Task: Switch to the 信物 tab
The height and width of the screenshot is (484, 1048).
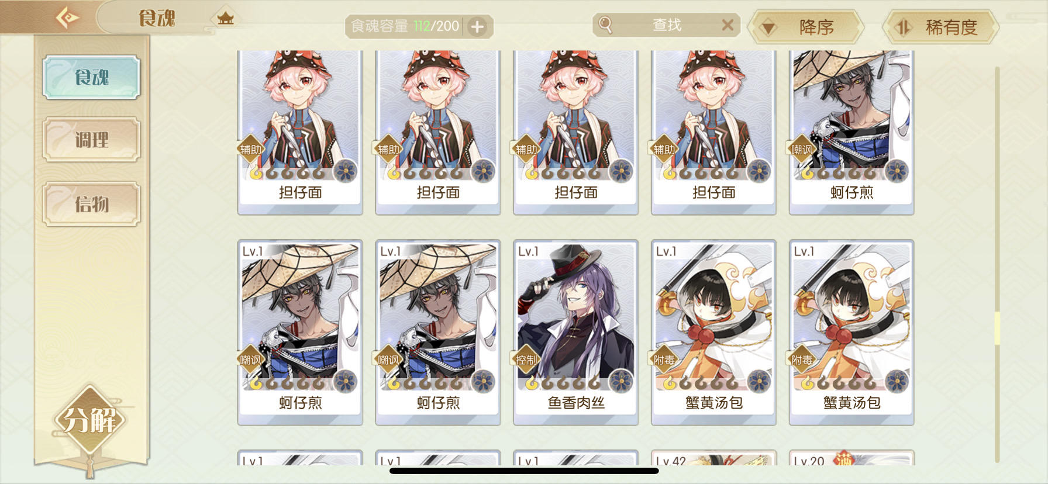Action: point(91,204)
